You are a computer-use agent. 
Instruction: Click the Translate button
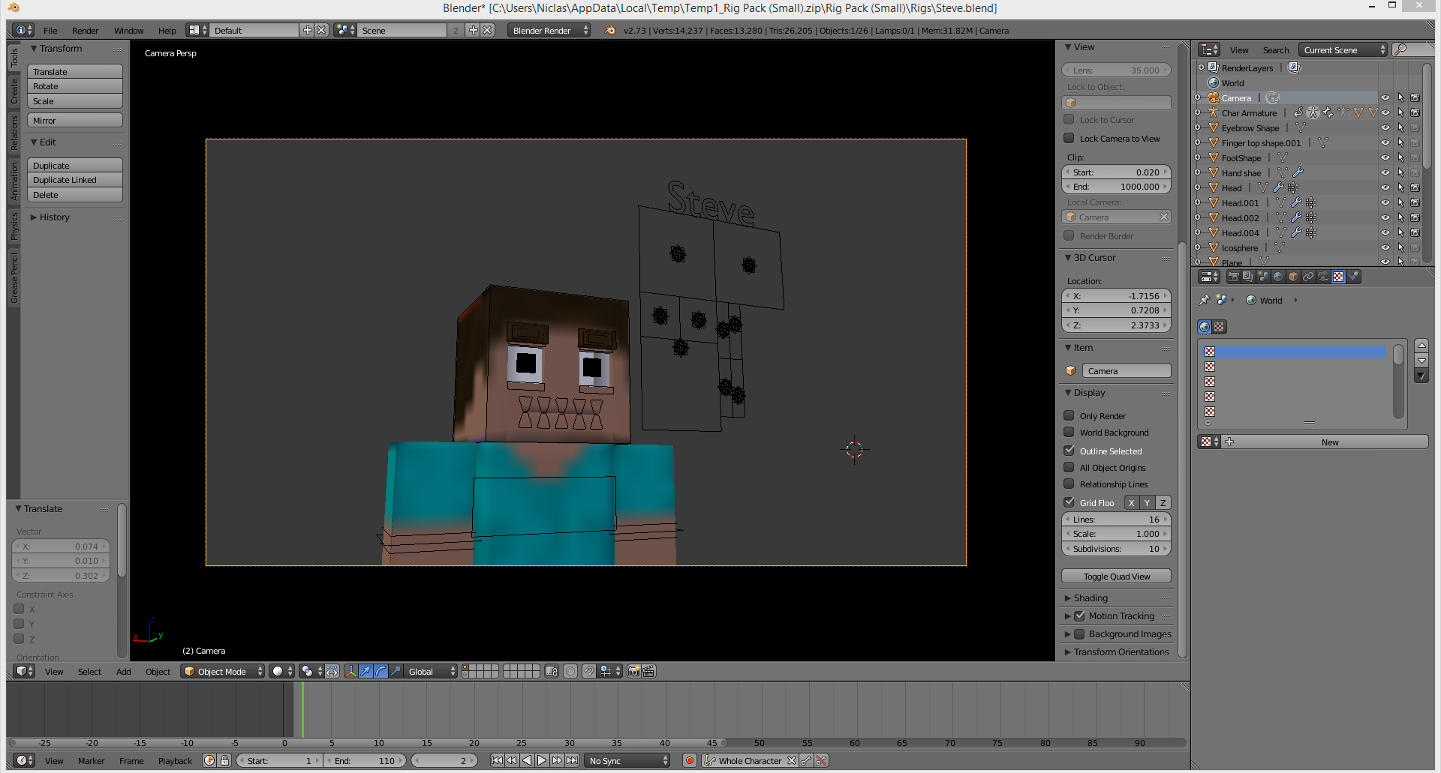[x=75, y=71]
